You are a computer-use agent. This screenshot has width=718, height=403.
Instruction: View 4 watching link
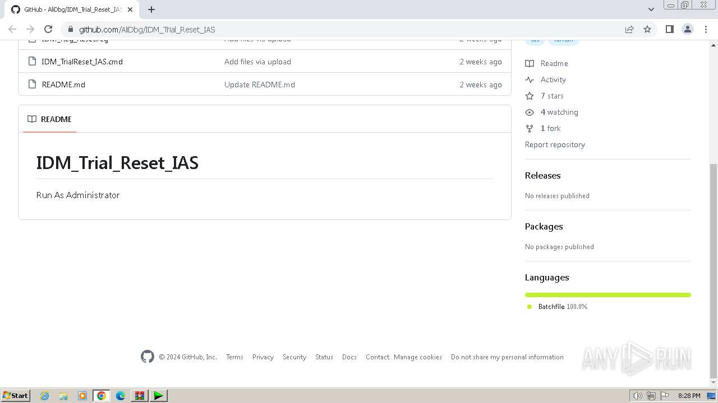point(559,112)
